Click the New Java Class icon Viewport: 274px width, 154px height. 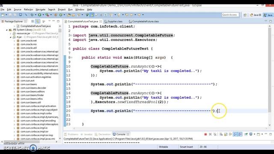(61, 15)
